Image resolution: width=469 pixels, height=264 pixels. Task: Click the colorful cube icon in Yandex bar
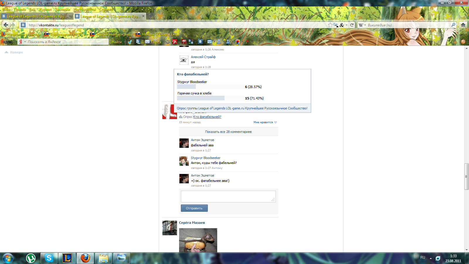click(238, 42)
